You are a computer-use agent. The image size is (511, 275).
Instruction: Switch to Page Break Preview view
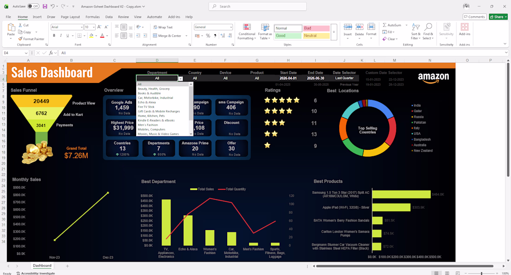coord(458,273)
